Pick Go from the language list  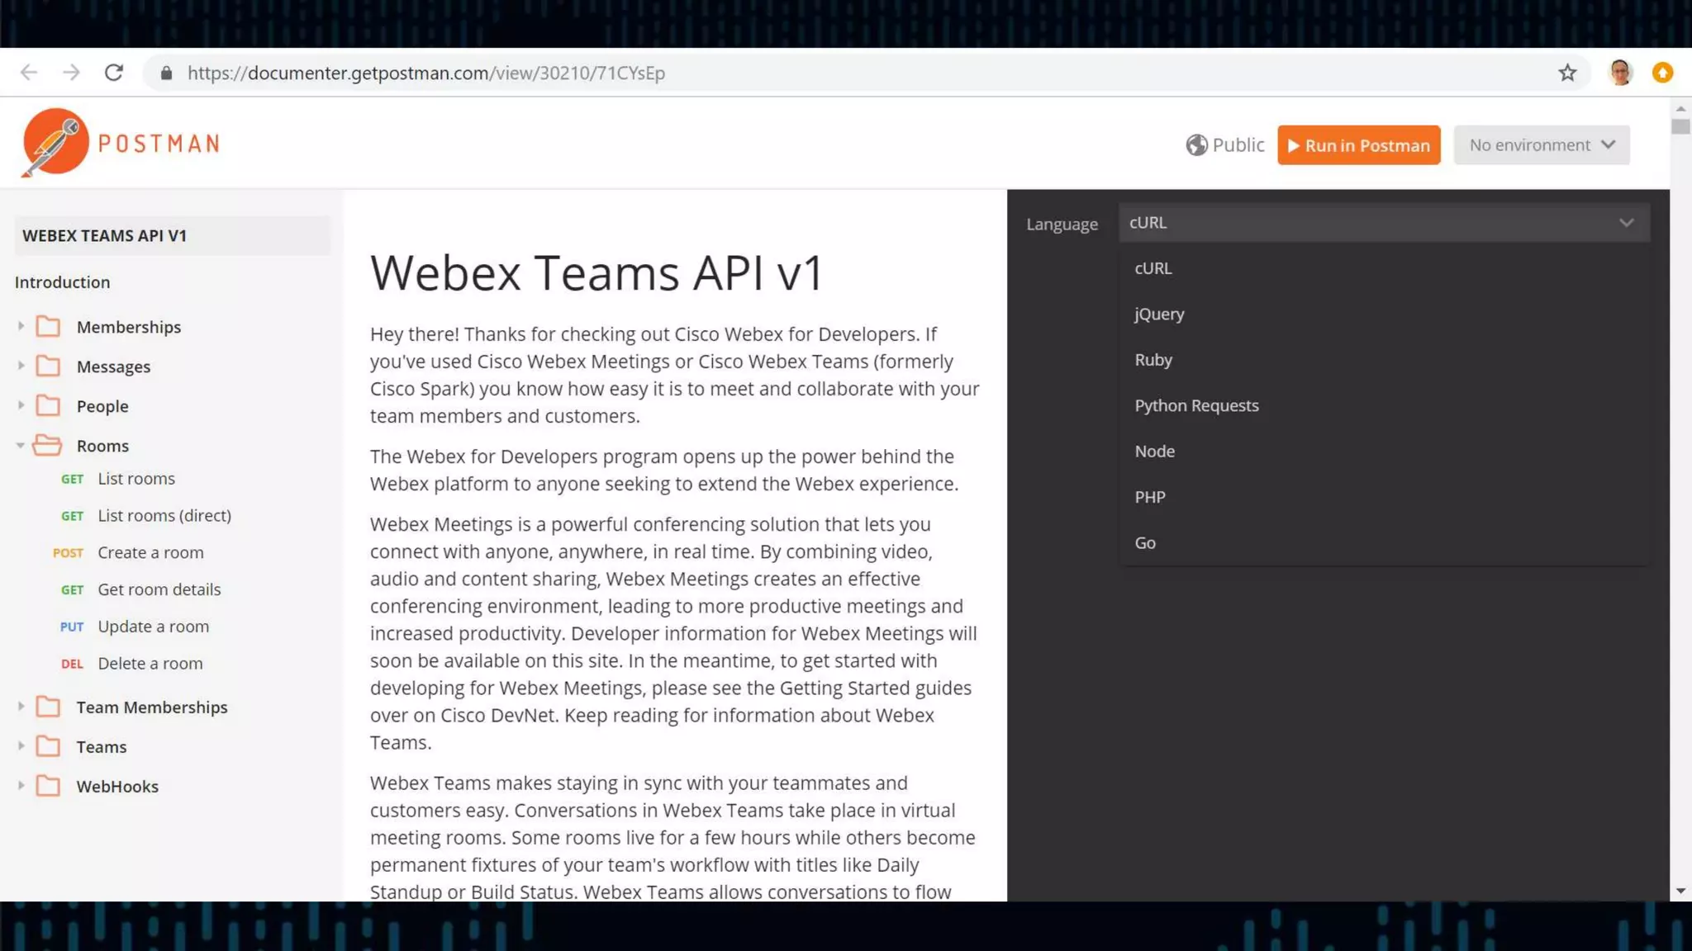(1145, 543)
